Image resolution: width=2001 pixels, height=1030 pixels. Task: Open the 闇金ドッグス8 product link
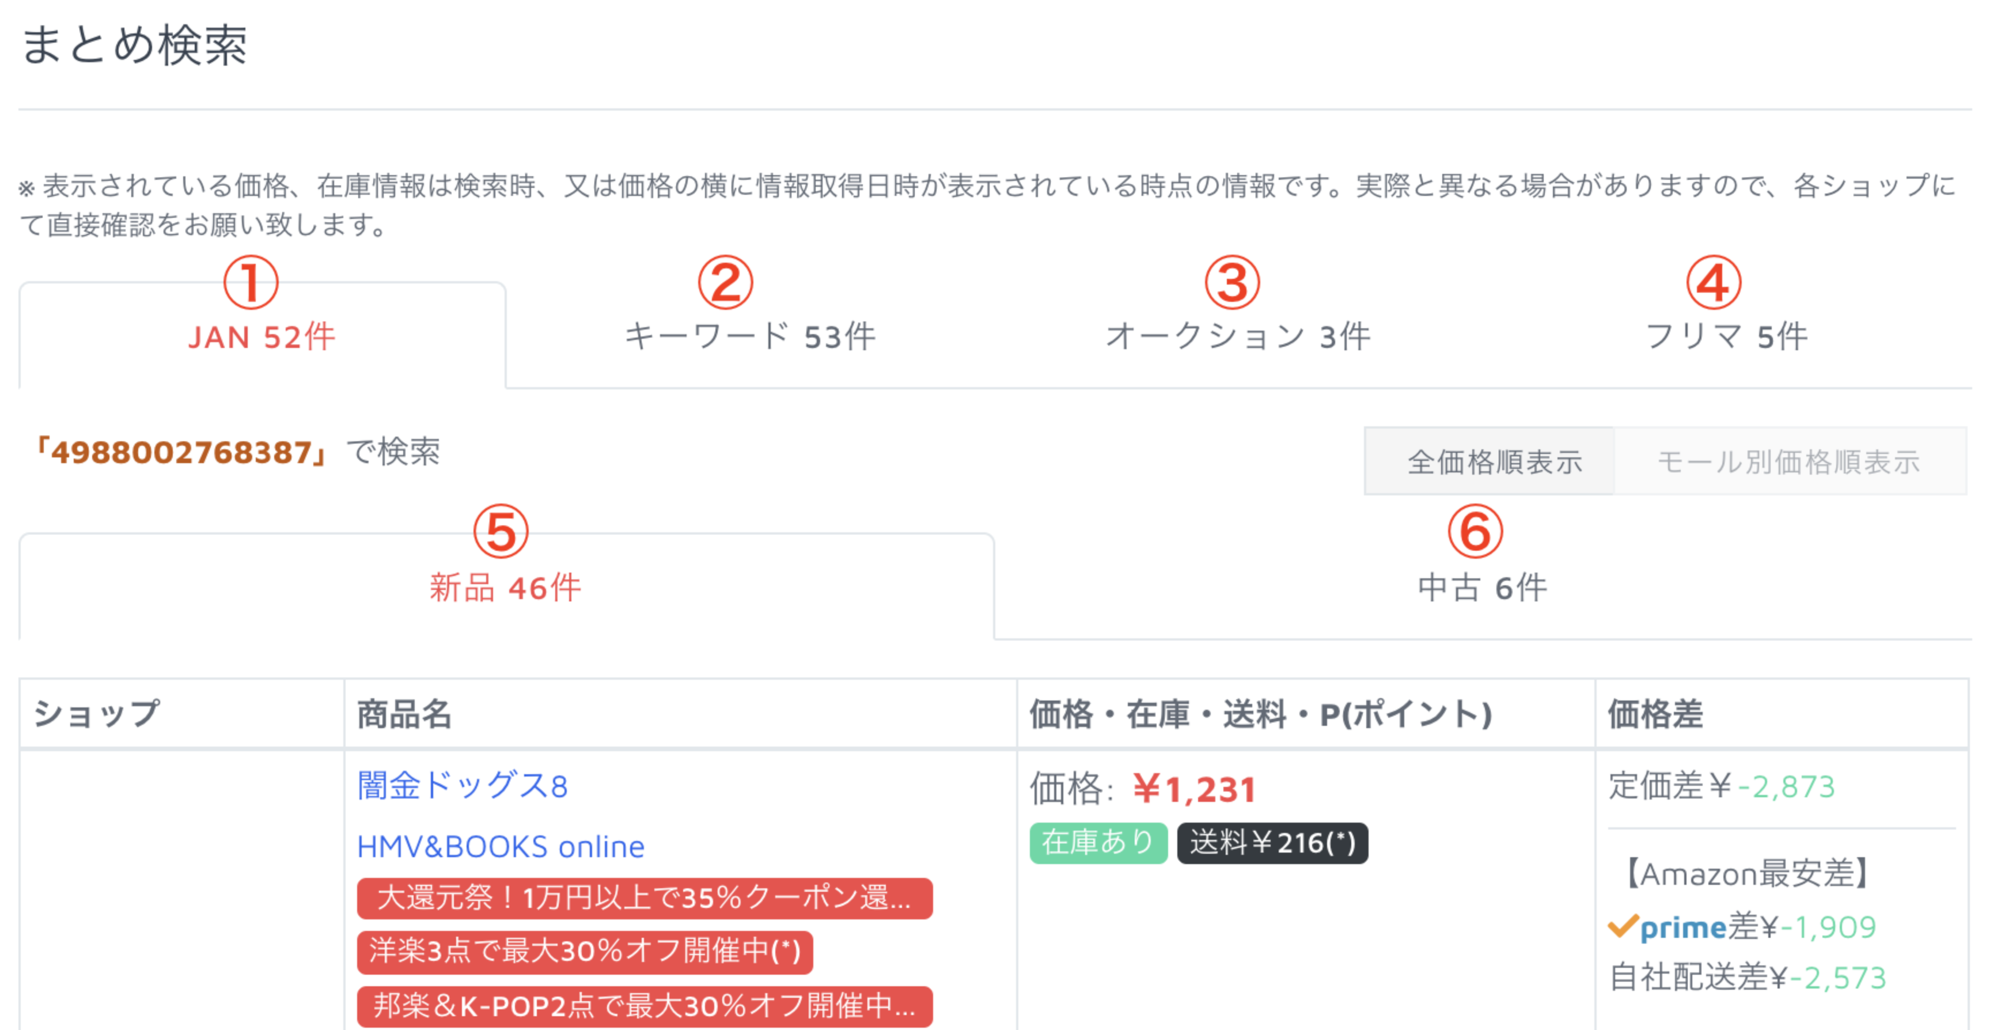point(463,786)
